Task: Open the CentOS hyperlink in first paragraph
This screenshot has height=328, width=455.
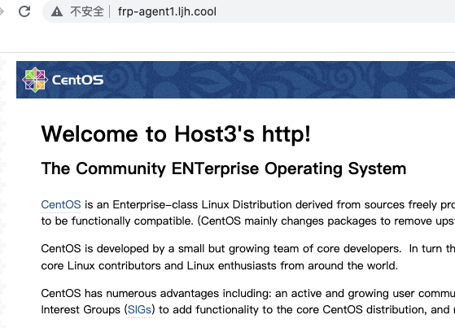Action: [61, 204]
